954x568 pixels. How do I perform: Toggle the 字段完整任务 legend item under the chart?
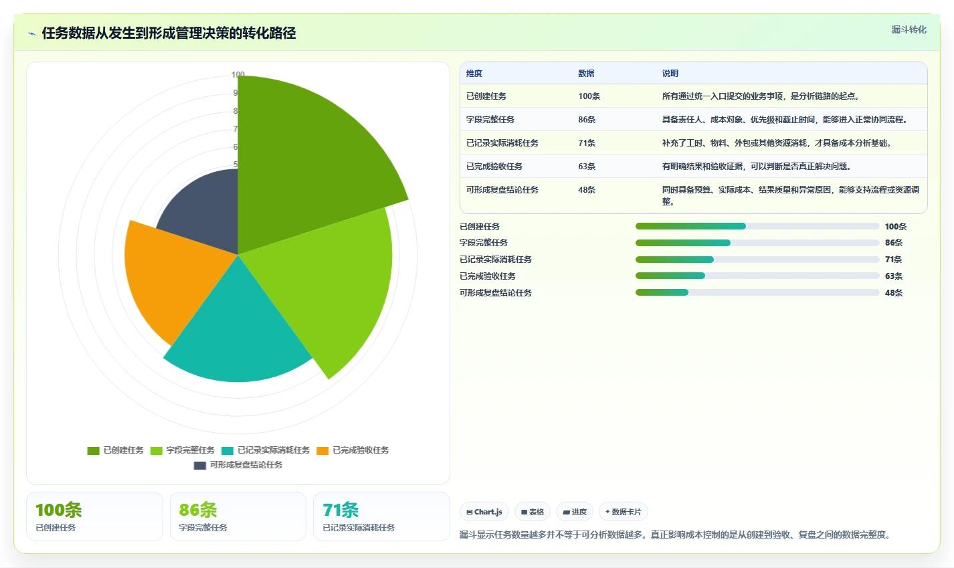point(182,450)
